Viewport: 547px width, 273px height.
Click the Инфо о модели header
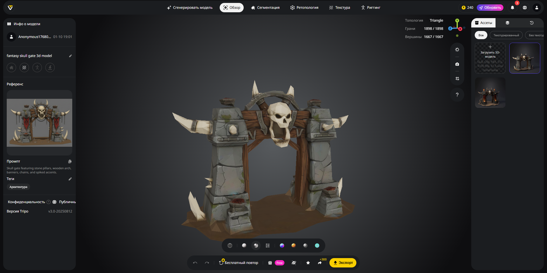point(24,24)
